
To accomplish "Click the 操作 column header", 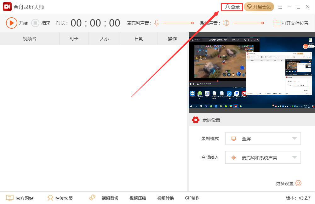I will pyautogui.click(x=172, y=38).
